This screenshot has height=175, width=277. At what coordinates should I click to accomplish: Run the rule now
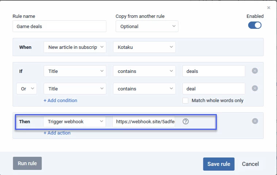[x=27, y=163]
